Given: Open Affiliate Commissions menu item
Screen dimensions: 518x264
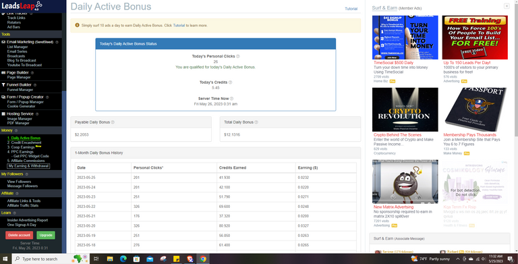Looking at the screenshot, I should coord(26,161).
